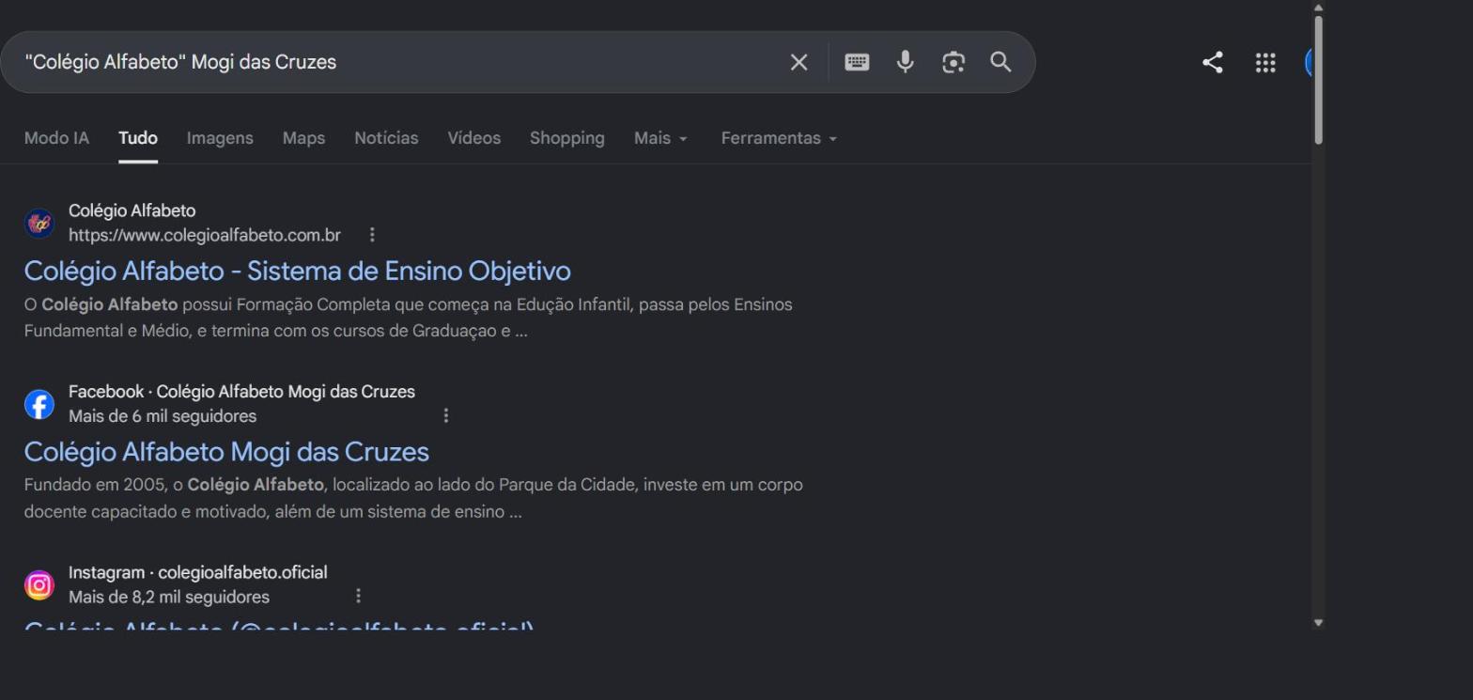This screenshot has width=1473, height=700.
Task: Open the Notícias tab
Action: pyautogui.click(x=386, y=138)
